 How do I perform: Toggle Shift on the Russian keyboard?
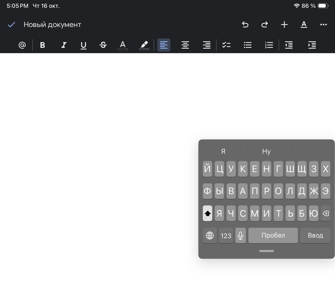click(207, 213)
